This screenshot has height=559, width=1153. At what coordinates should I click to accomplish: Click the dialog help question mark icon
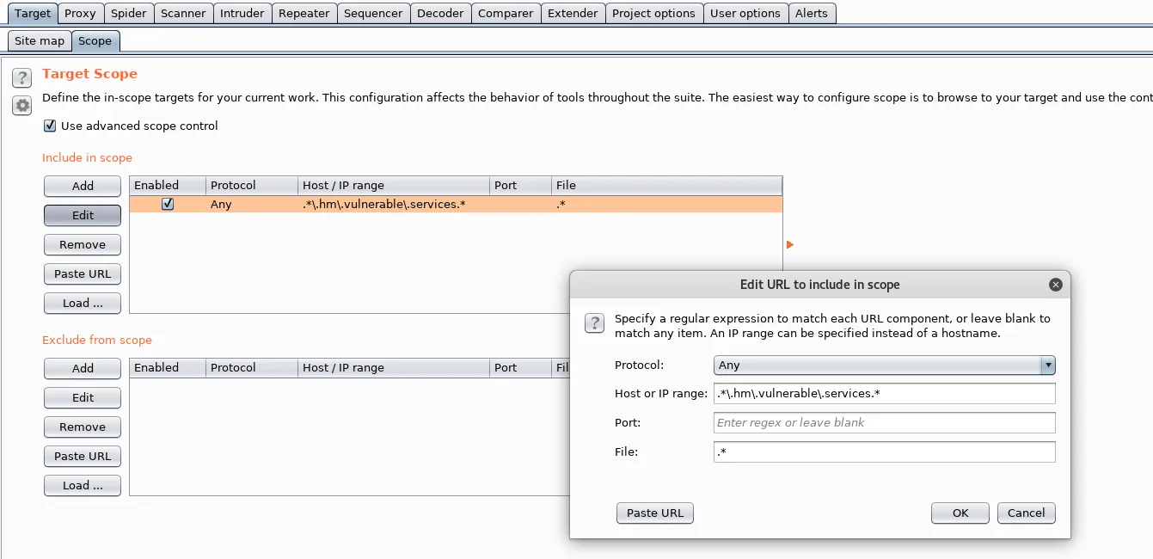pos(594,322)
